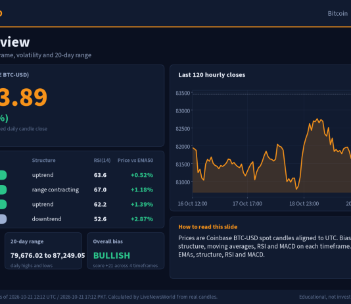Screen dimensions: 351x304
Task: Click the 'How to read this slide' heading
Action: (208, 227)
